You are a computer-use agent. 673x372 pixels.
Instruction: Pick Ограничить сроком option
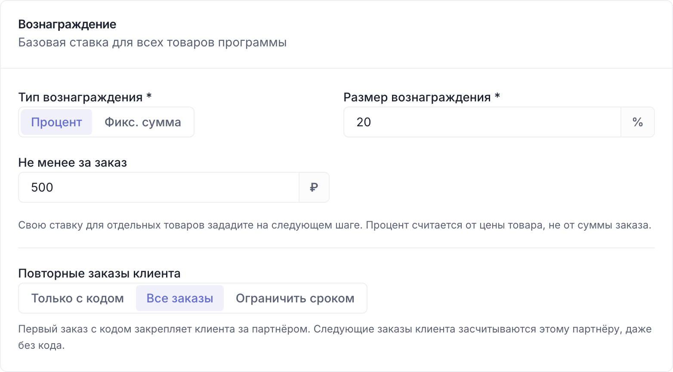pos(295,298)
